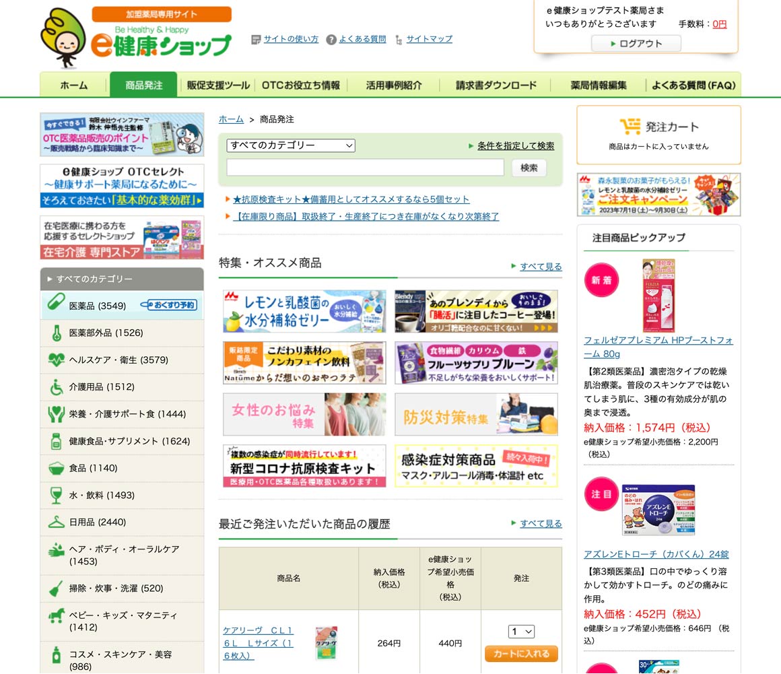Viewport: 781px width, 674px height.
Task: Open the 森永製菓 ご注文キャンペーン banner
Action: (658, 195)
